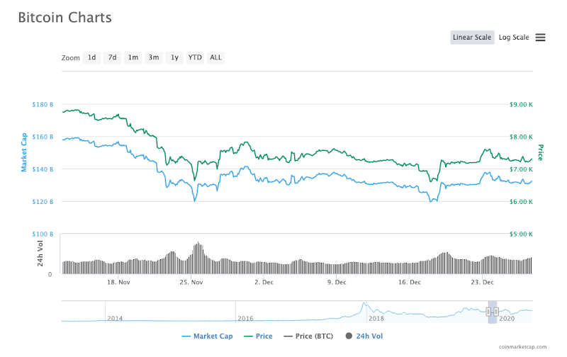Click the 9. Dec date label
Image resolution: width=567 pixels, height=357 pixels.
click(x=337, y=282)
